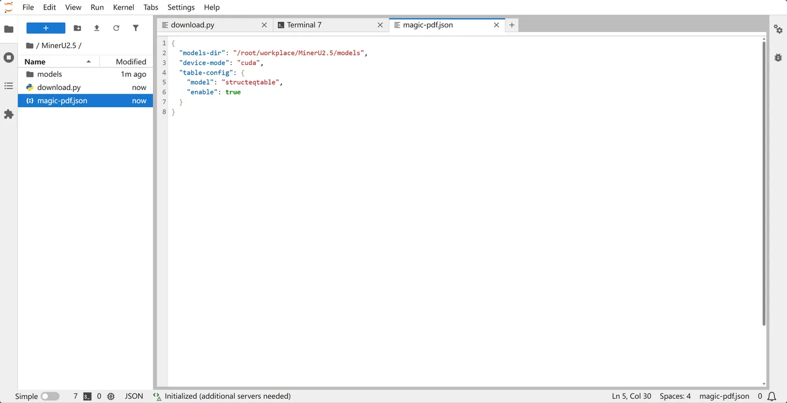Select the models folder row
This screenshot has height=403, width=787.
coord(85,74)
